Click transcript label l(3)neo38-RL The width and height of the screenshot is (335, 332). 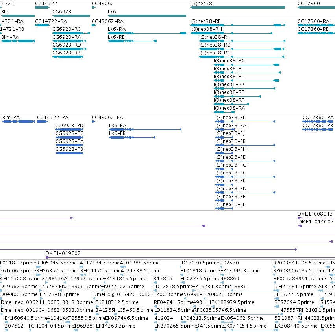(x=229, y=77)
